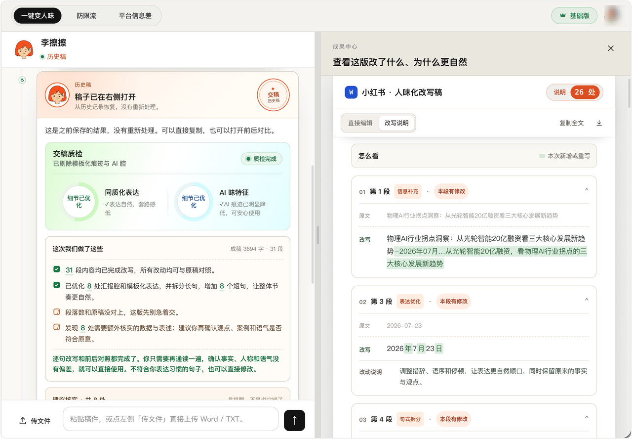Click the 本次新增或重写 green legend swatch

coord(542,156)
